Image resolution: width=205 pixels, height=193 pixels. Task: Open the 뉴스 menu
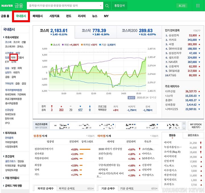point(95,16)
